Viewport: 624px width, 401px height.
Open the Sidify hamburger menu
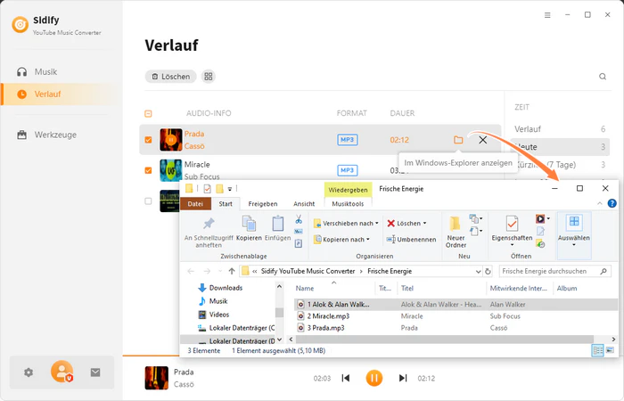(547, 15)
